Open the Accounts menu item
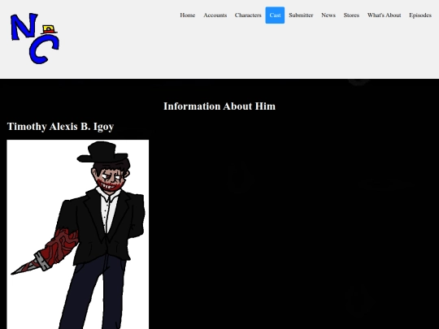 point(215,15)
